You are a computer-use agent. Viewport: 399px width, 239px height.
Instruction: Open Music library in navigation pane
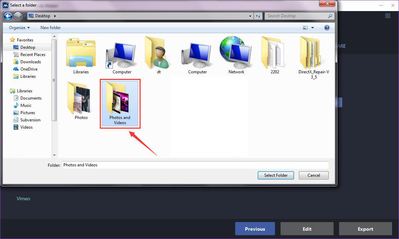(x=26, y=105)
